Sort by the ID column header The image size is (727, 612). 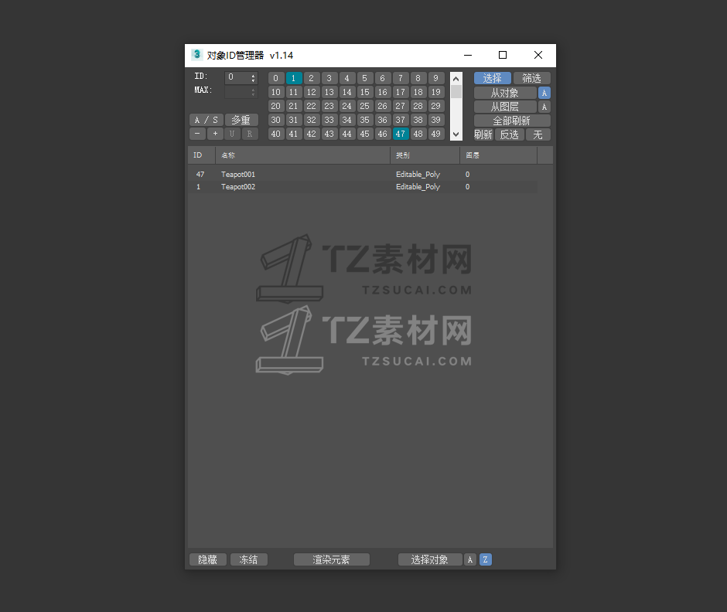pos(202,155)
